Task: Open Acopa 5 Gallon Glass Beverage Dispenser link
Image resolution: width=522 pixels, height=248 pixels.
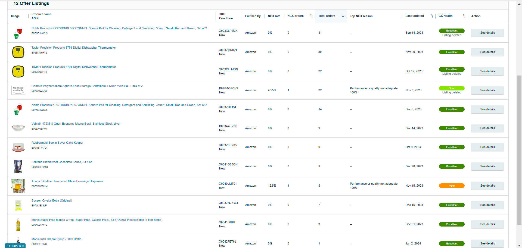Action: click(67, 181)
